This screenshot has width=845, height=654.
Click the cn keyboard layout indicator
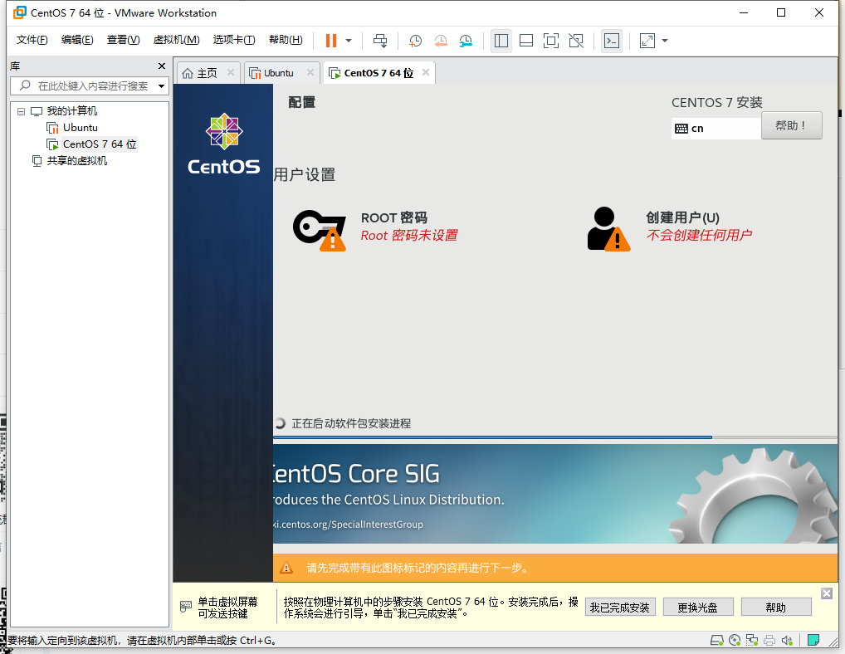[716, 128]
